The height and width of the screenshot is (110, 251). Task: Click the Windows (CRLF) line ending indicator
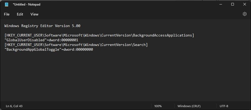(188, 106)
